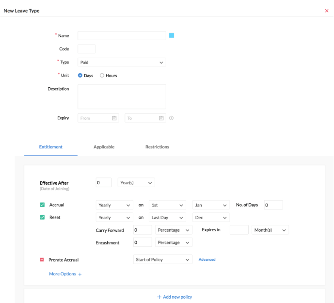Toggle the red Prorate Accrual icon

[x=42, y=260]
